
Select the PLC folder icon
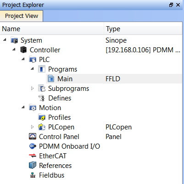coord(33,60)
